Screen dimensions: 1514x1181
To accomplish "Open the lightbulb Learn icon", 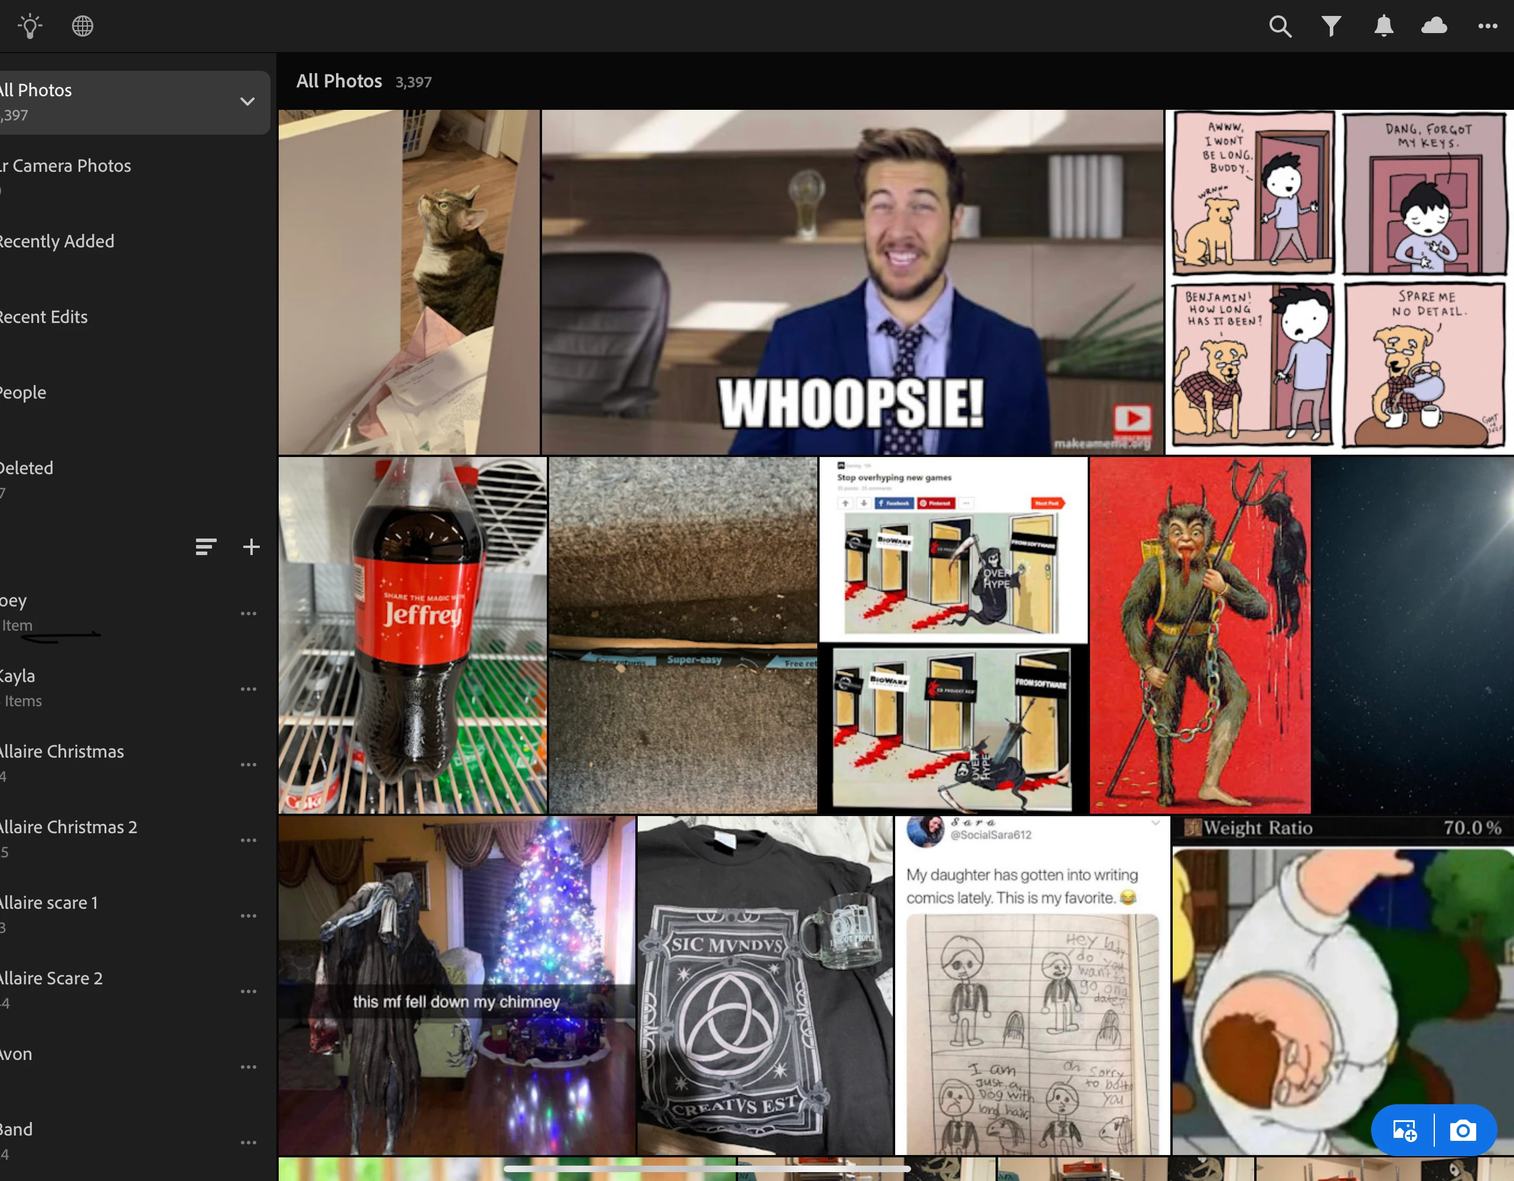I will coord(30,27).
